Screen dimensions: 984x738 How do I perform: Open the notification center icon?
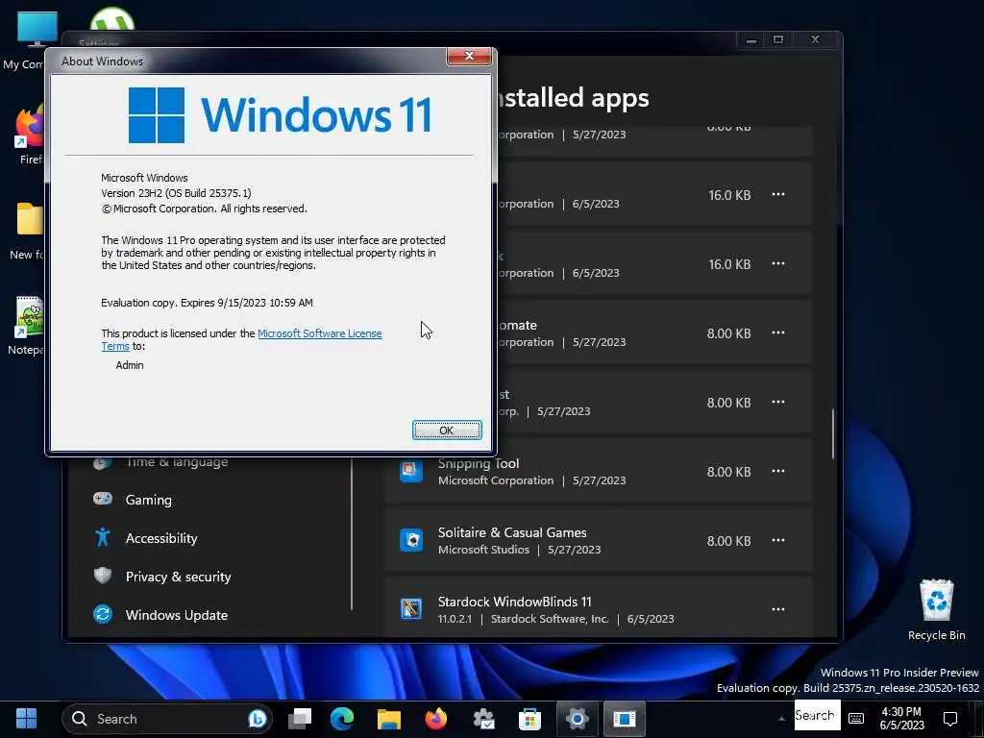coord(950,719)
